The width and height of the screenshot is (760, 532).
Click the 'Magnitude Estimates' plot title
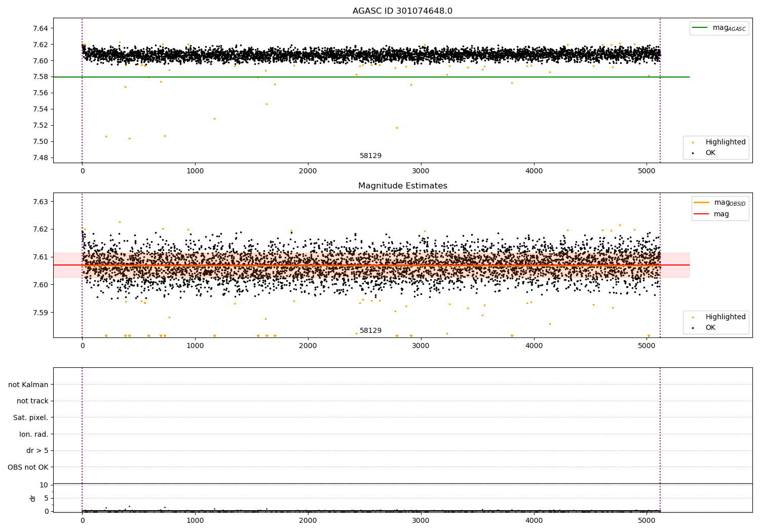[x=402, y=186]
